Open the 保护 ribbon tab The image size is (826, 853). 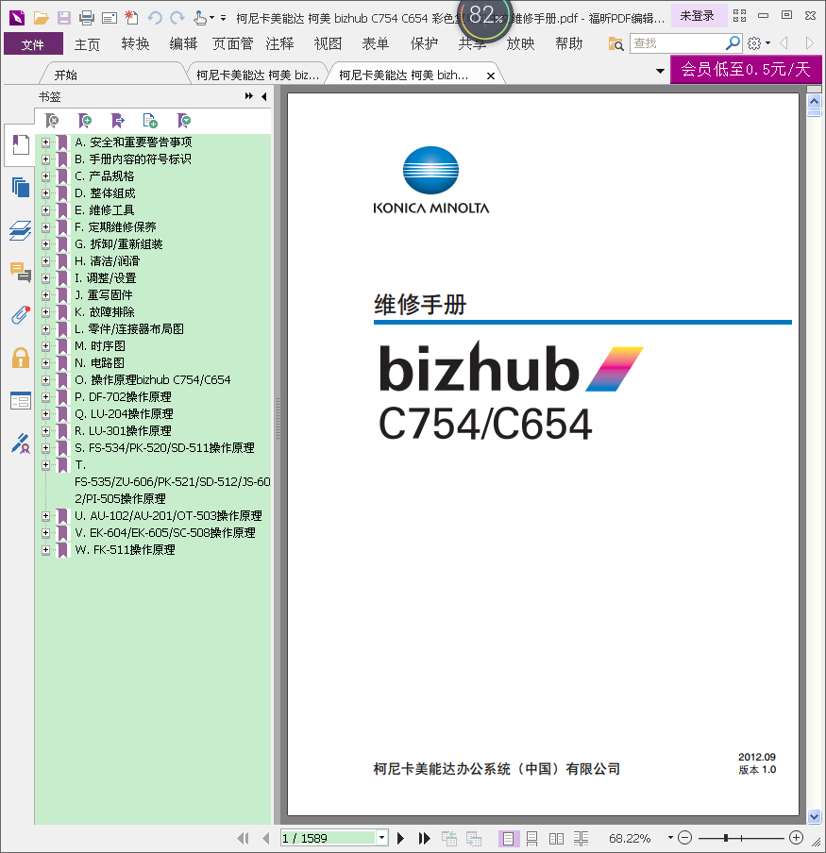pyautogui.click(x=424, y=43)
